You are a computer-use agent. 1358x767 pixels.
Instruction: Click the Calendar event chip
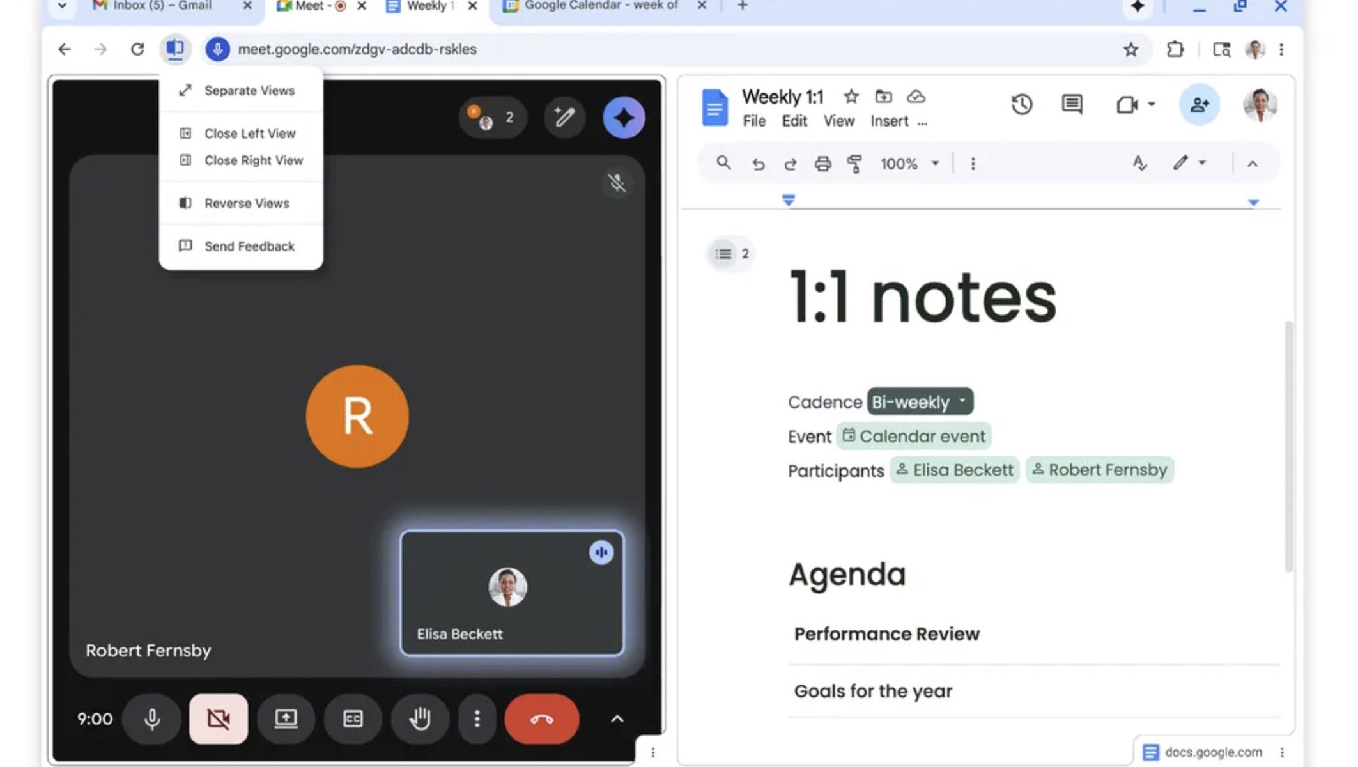pos(913,437)
